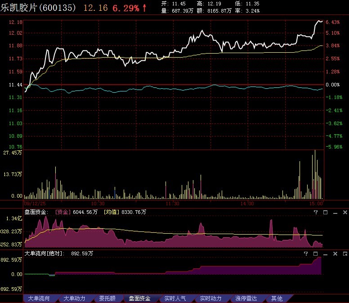Maximize the 大单流向 indicator panel
This screenshot has width=349, height=303.
[316, 253]
